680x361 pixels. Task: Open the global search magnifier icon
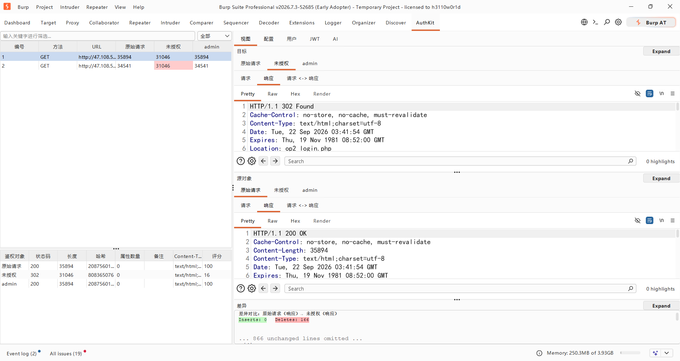pos(607,22)
